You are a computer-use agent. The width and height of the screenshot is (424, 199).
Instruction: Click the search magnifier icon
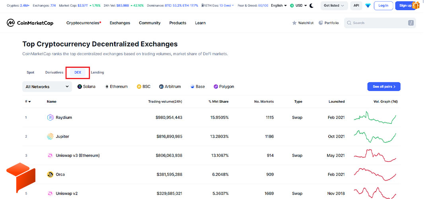(349, 23)
